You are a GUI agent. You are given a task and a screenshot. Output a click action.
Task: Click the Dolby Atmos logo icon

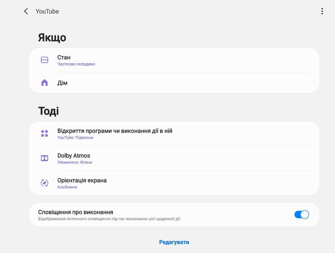45,158
